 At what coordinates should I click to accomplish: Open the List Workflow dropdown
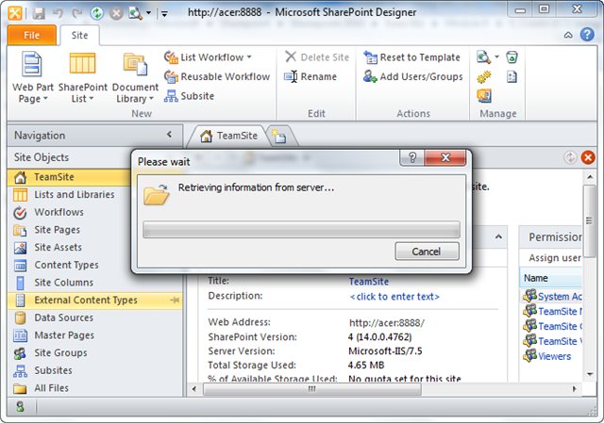click(208, 57)
